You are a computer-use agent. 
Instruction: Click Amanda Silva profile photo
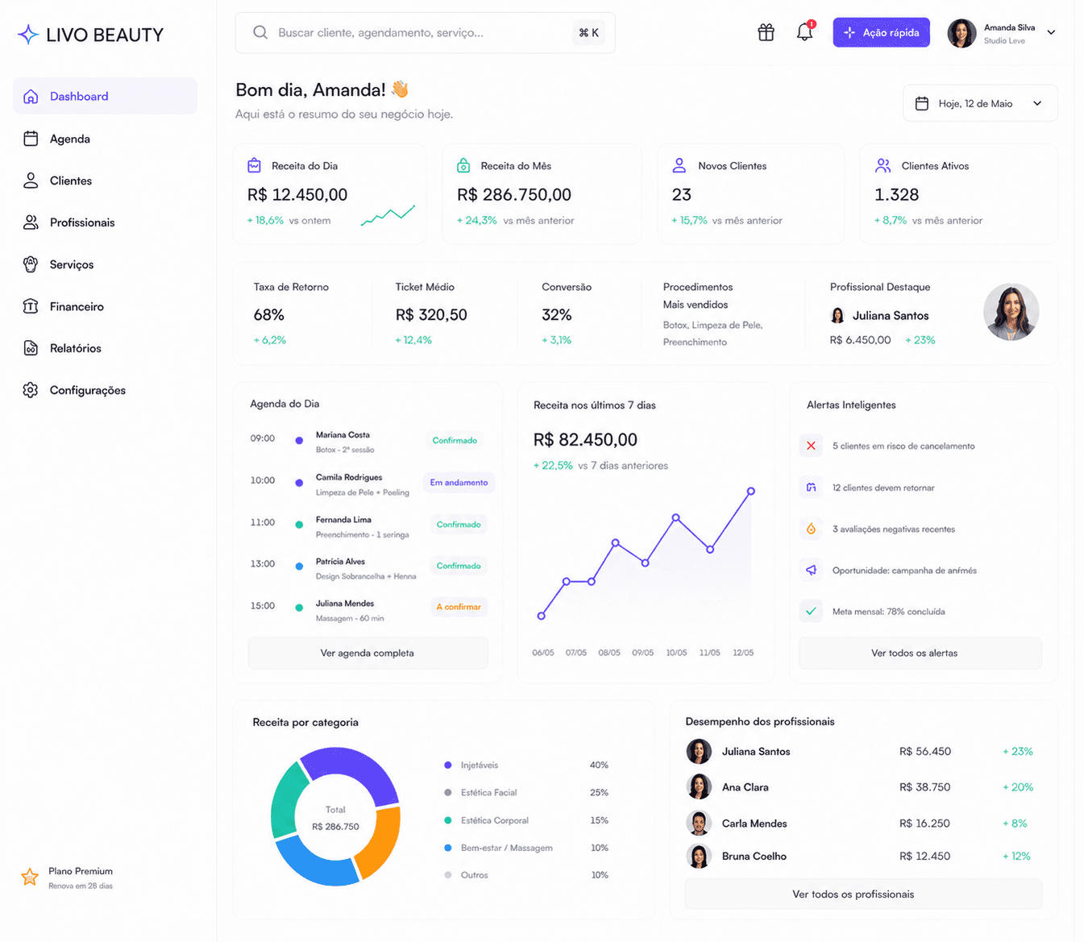tap(961, 33)
